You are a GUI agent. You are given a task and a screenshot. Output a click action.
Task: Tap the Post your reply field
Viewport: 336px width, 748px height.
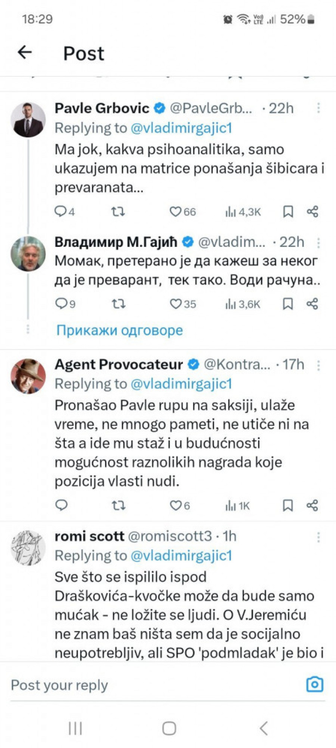149,685
